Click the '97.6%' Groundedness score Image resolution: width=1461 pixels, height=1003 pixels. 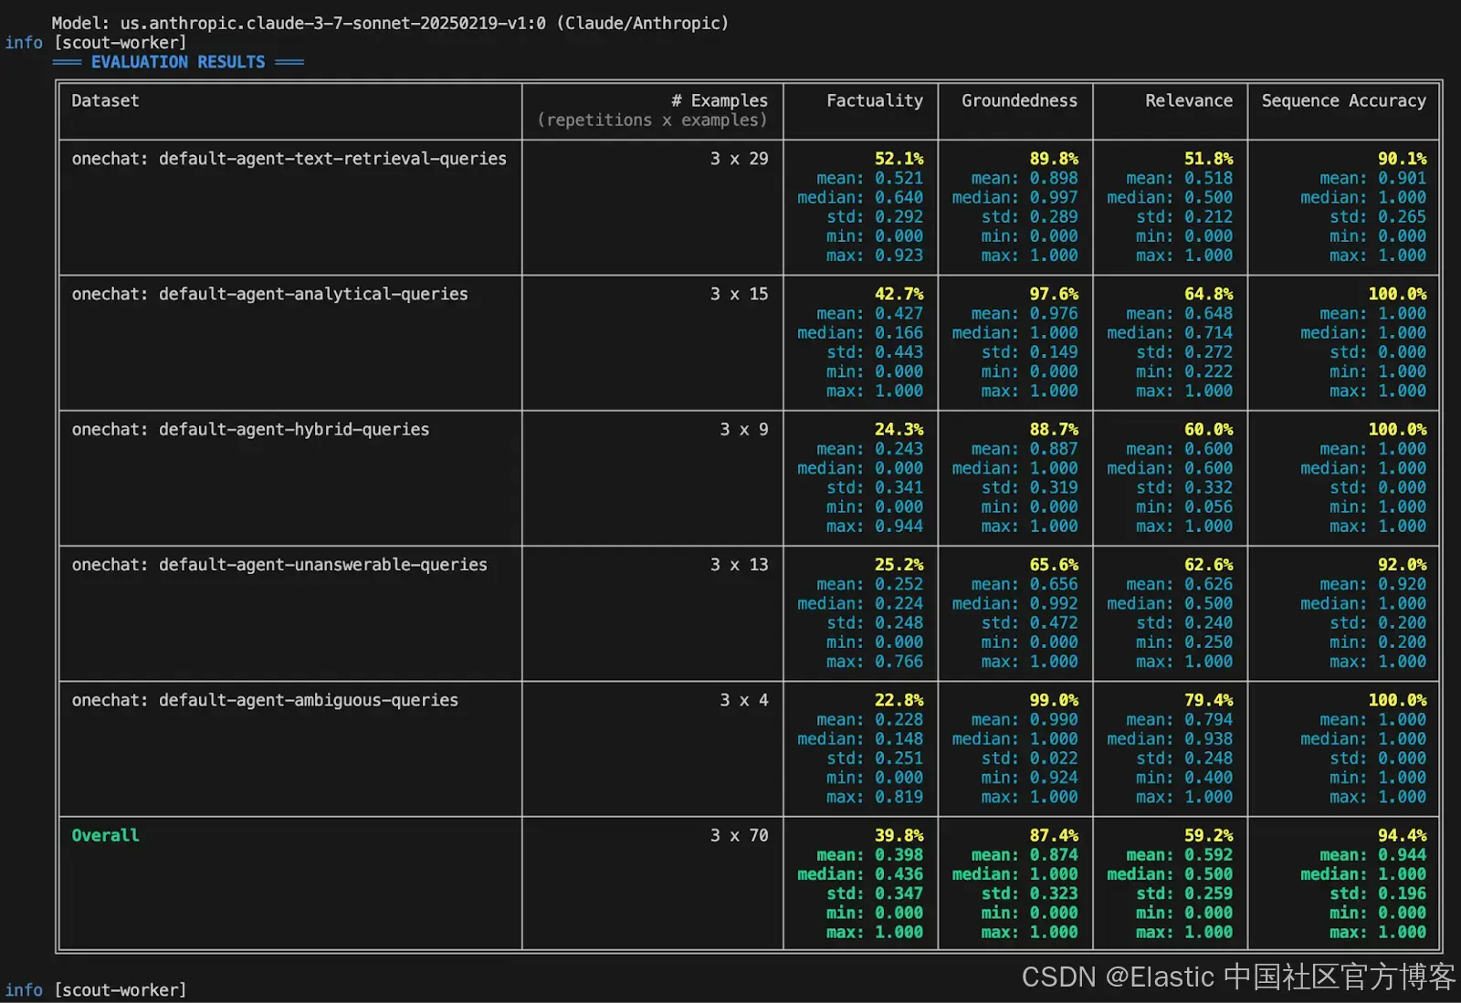[x=1054, y=294]
